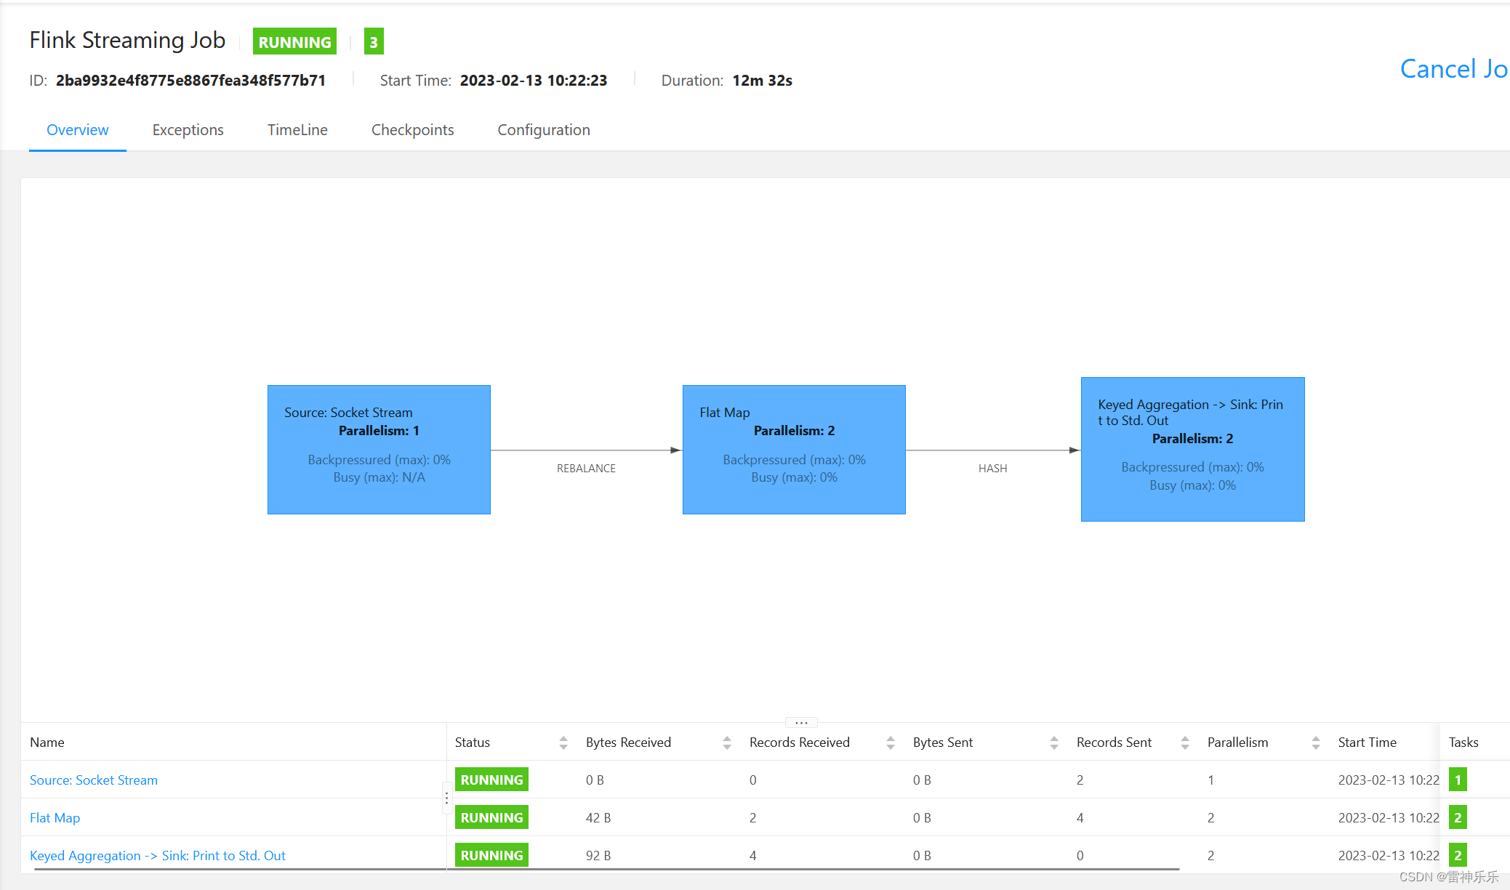This screenshot has height=890, width=1510.
Task: Click the horizontal table scrollbar
Action: click(606, 869)
